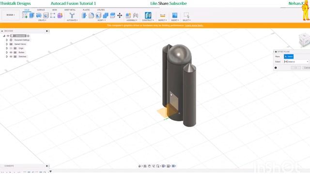Collapse the Browser panel with arrow
This screenshot has height=174, width=310.
click(2, 31)
